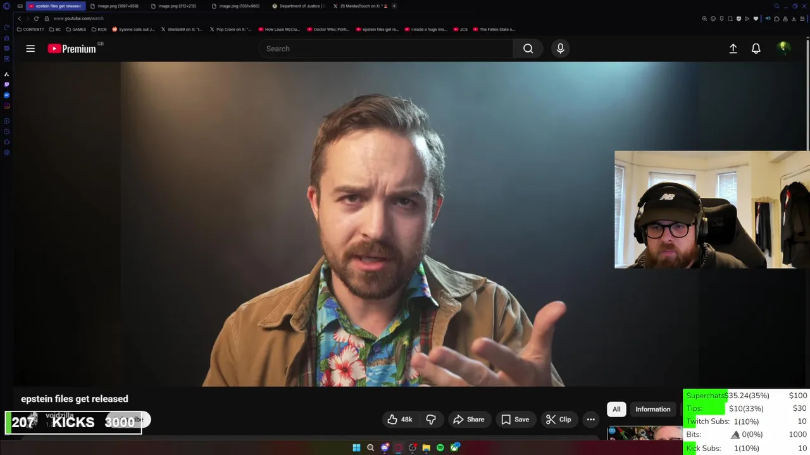Open the browser extensions cube icon
Image resolution: width=810 pixels, height=455 pixels.
tap(776, 18)
